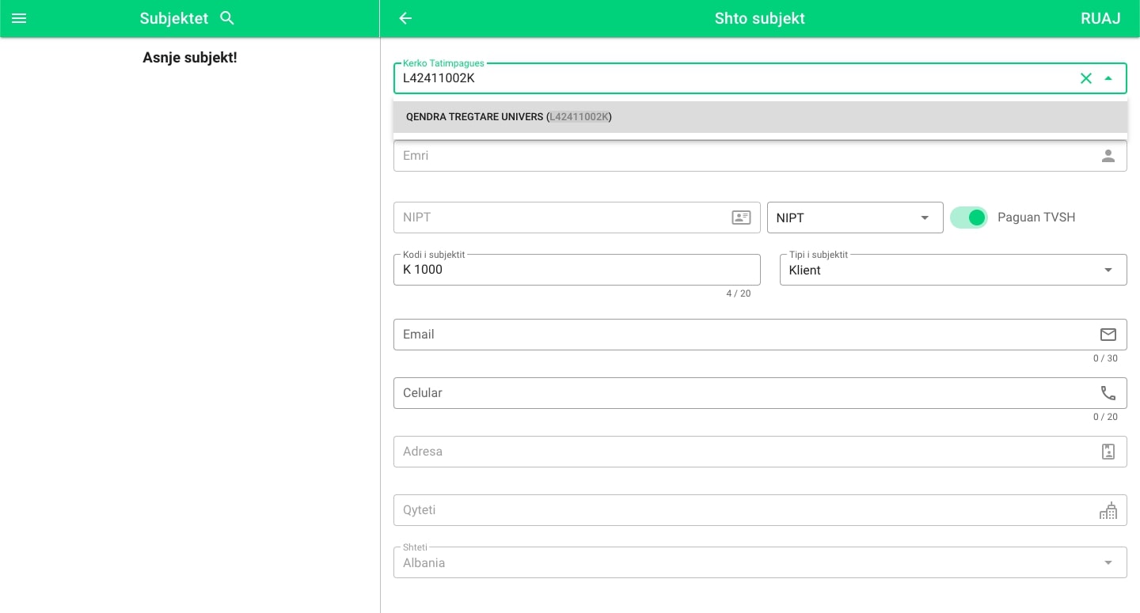The height and width of the screenshot is (613, 1140).
Task: Toggle the Paguan TVSH switch
Action: point(969,217)
